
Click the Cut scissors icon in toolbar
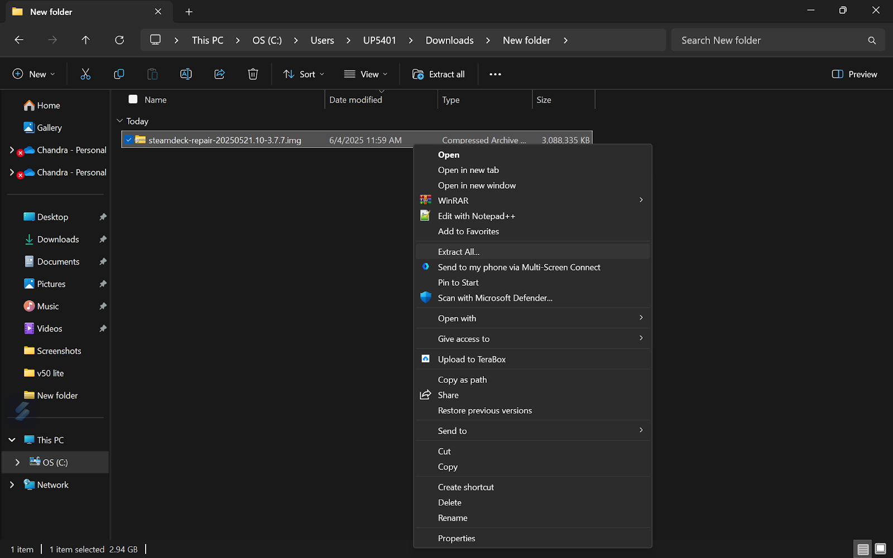point(85,74)
